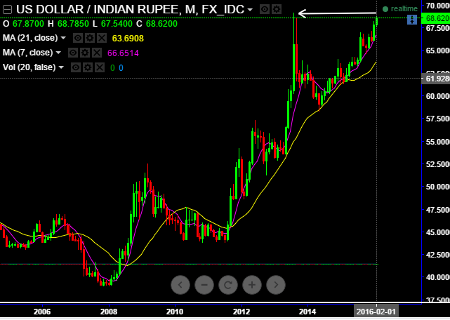Click the Vol (20, false) label
This screenshot has height=320, width=450.
29,67
